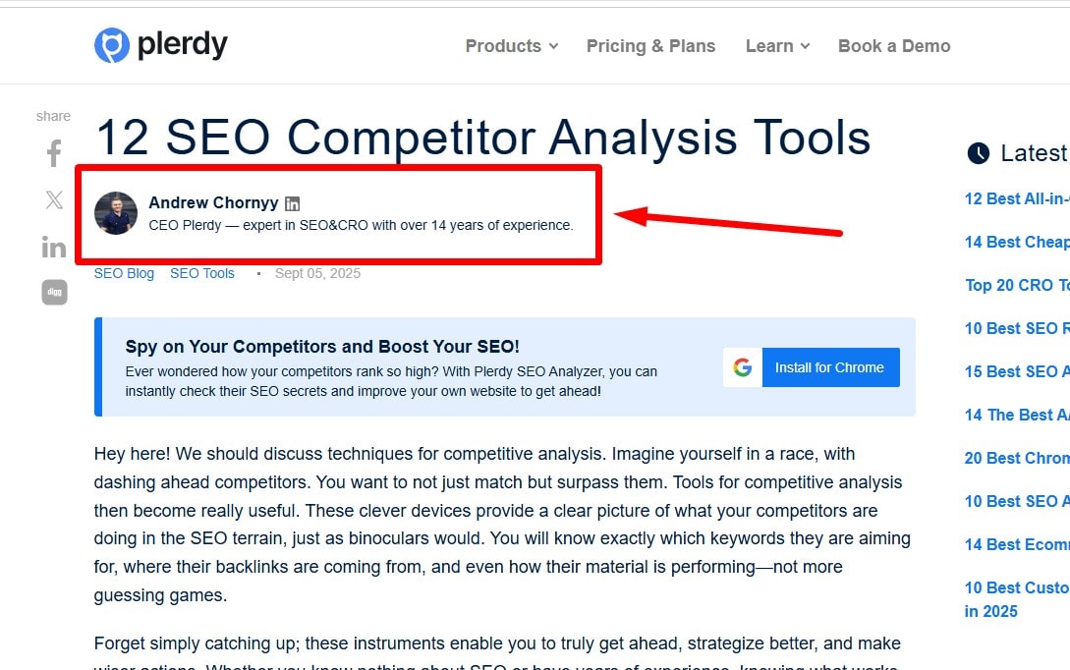Select Book a Demo in the navigation
Image resolution: width=1070 pixels, height=670 pixels.
(x=893, y=45)
